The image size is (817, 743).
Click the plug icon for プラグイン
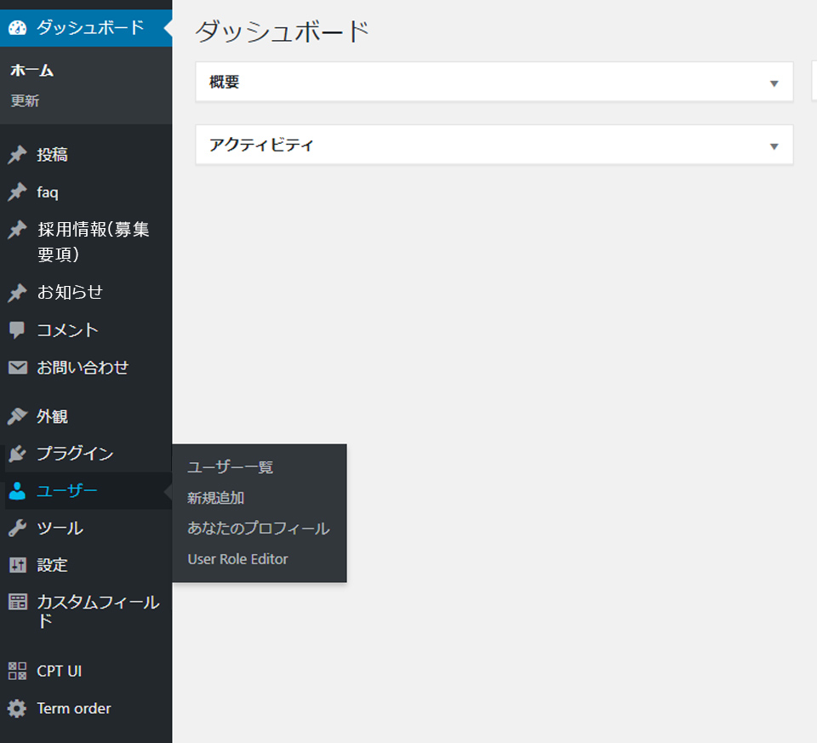[17, 454]
